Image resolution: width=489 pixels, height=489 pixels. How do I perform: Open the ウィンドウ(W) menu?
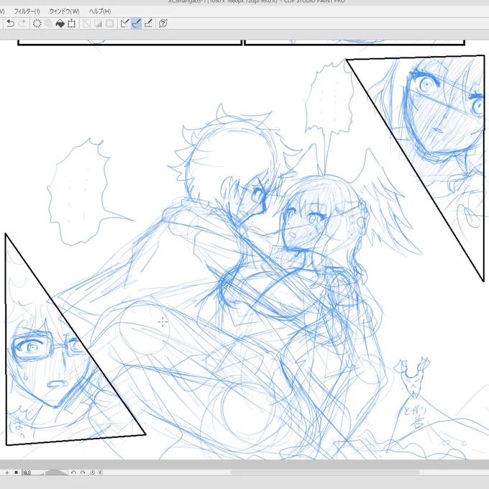[x=64, y=12]
